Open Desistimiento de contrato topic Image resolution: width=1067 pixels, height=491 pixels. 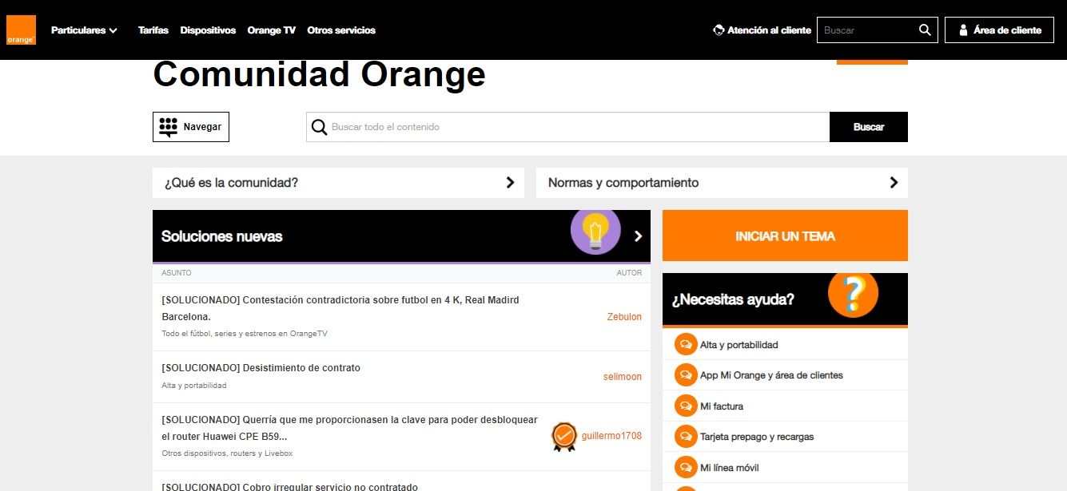(x=261, y=368)
